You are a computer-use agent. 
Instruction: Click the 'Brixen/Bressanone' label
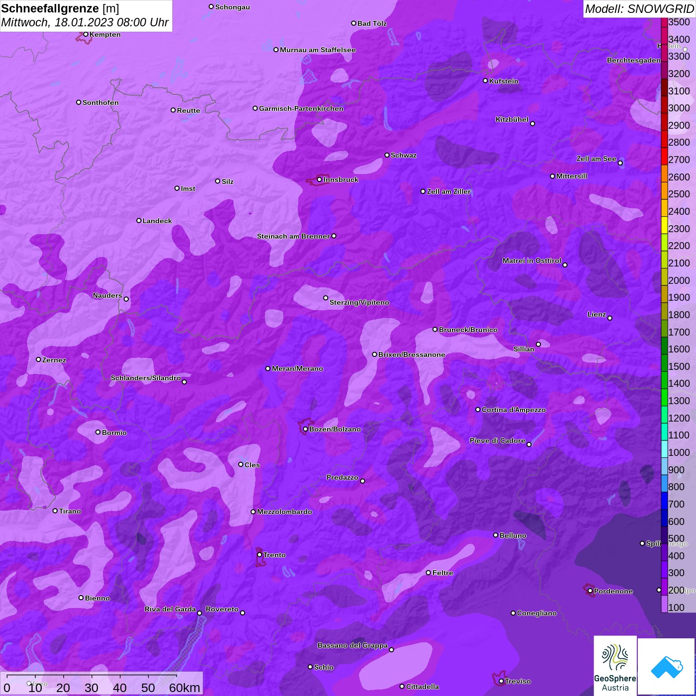pyautogui.click(x=412, y=354)
